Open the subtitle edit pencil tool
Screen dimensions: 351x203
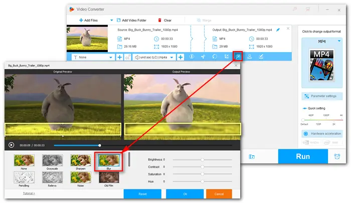pyautogui.click(x=261, y=57)
